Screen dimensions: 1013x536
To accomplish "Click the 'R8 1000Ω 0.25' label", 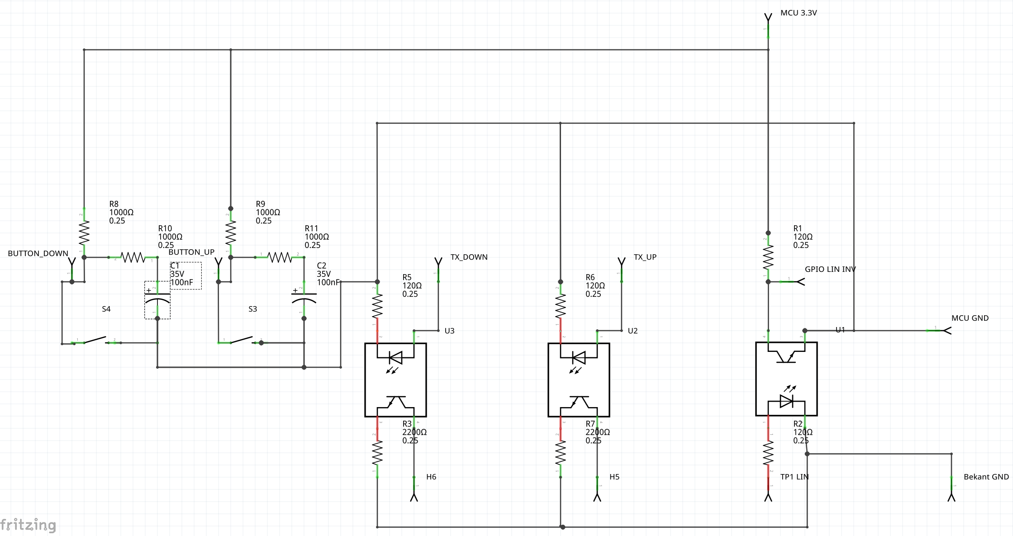I will pos(121,213).
